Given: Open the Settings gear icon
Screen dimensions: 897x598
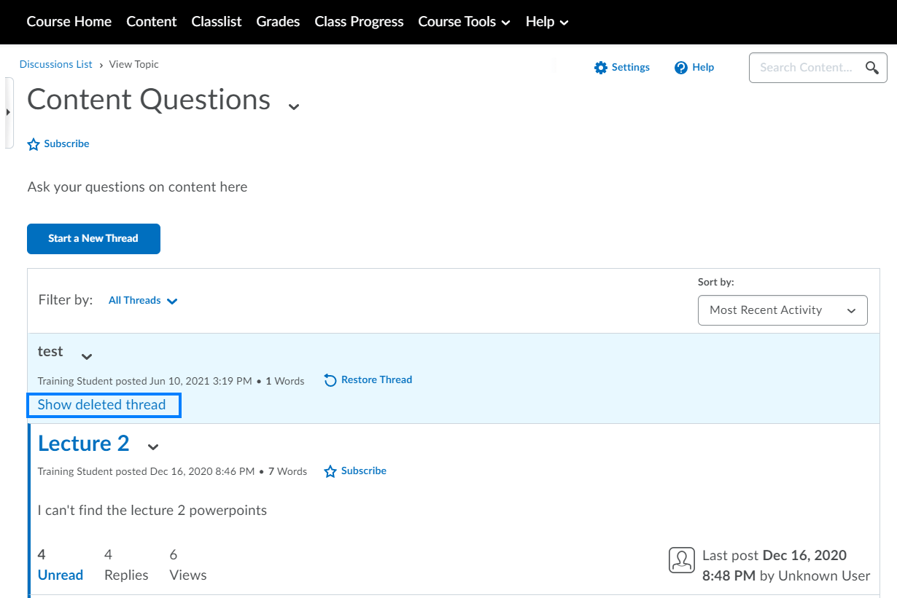Looking at the screenshot, I should pyautogui.click(x=601, y=67).
